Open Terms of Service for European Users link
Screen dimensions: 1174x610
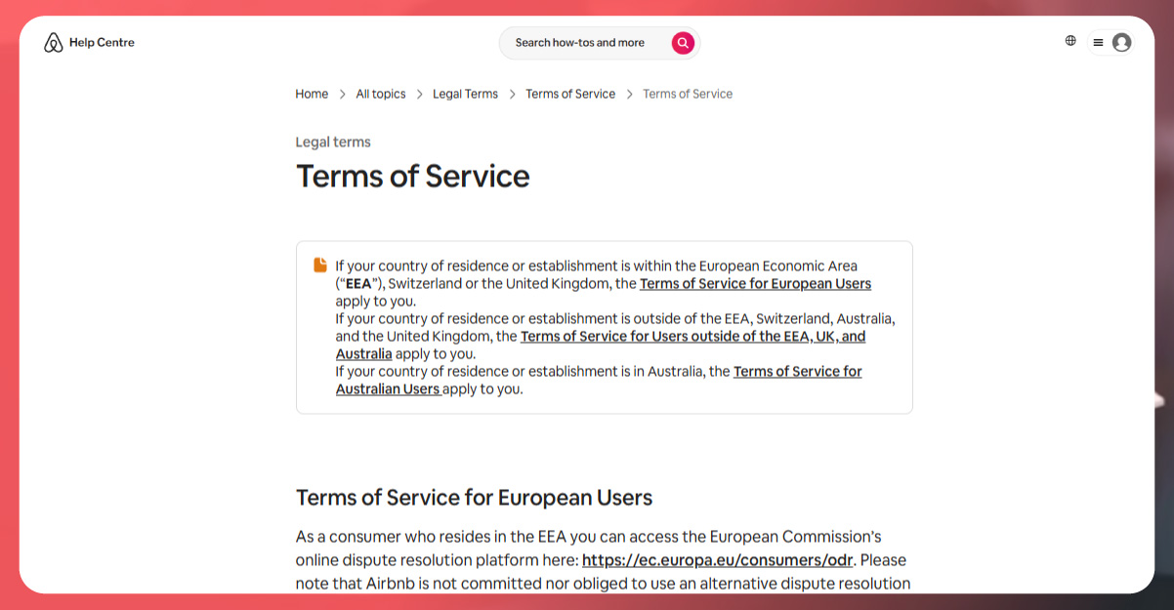[x=755, y=284]
